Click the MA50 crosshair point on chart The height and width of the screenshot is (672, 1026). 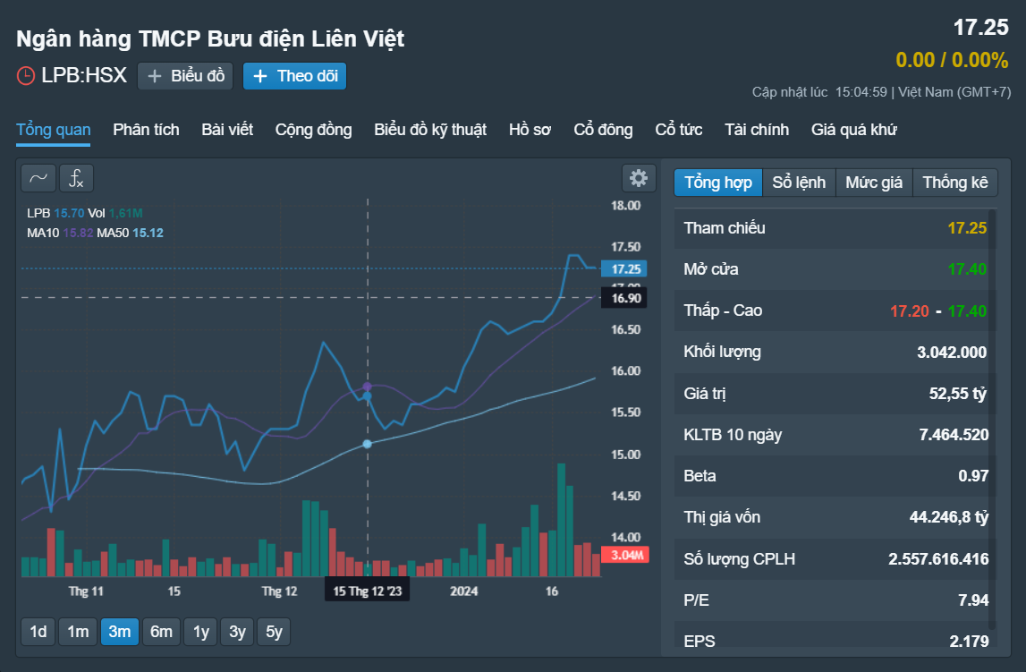coord(367,444)
